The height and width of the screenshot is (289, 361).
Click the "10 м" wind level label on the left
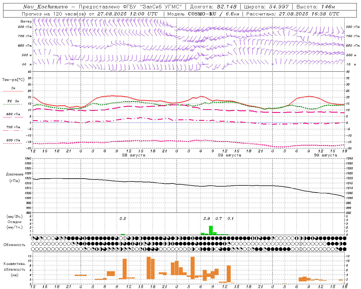click(27, 64)
